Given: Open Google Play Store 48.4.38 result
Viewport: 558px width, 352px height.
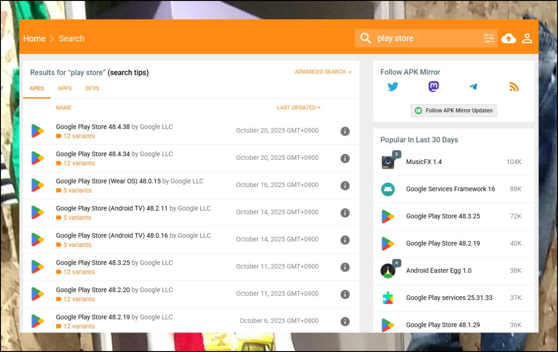Looking at the screenshot, I should [x=93, y=126].
